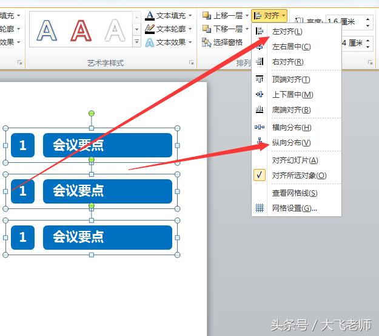379x336 pixels.
Task: Click the number 1 box in bottom row
Action: (x=22, y=238)
